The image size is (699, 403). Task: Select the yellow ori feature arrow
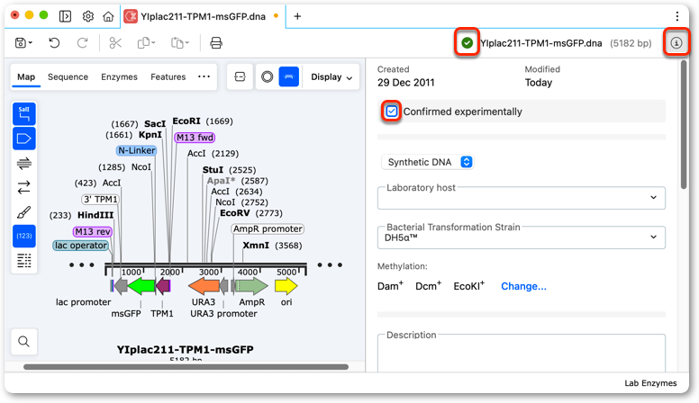coord(286,286)
